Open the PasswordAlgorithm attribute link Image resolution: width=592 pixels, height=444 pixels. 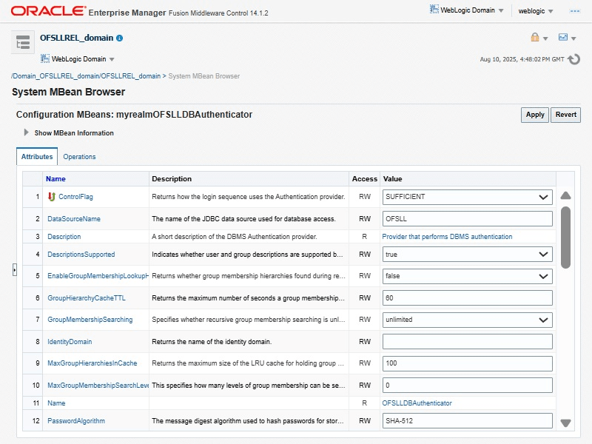[x=76, y=421]
